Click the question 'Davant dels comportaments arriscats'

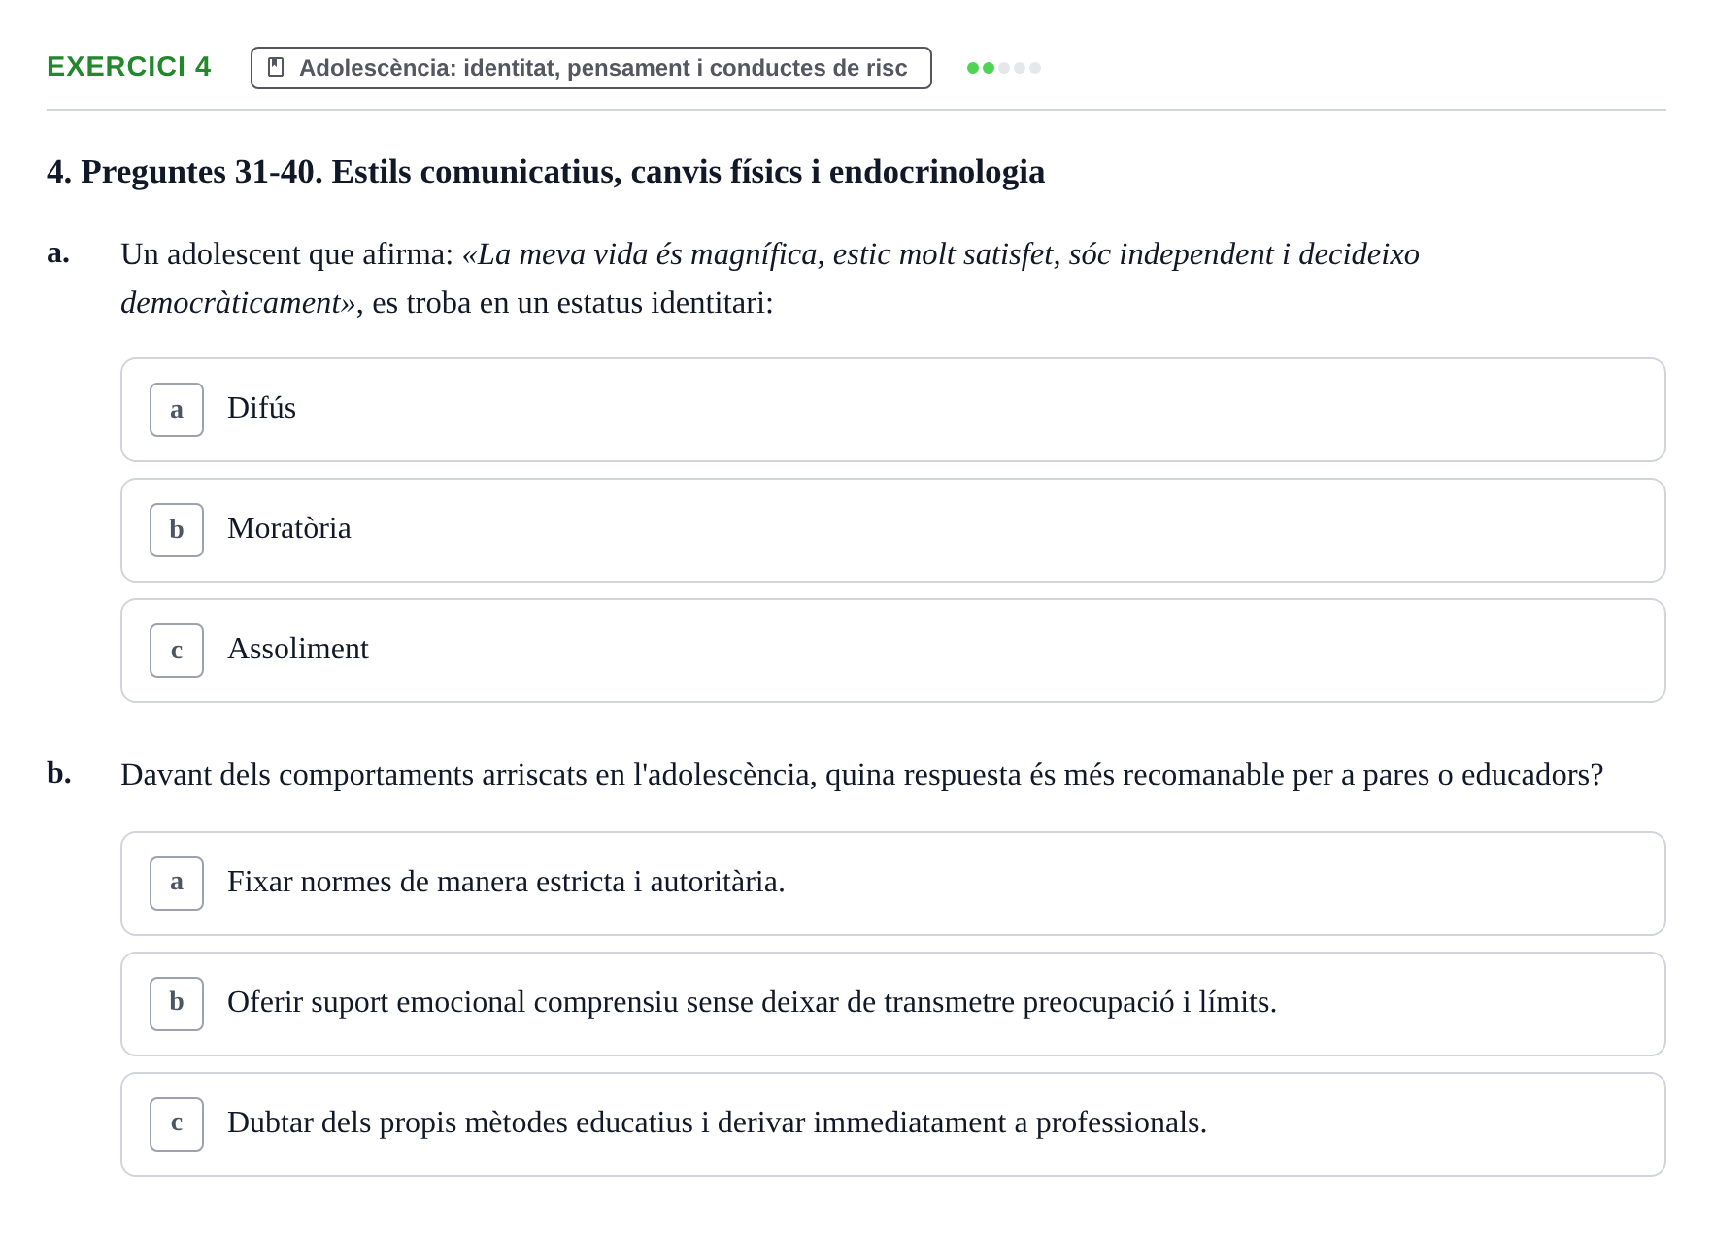click(861, 775)
